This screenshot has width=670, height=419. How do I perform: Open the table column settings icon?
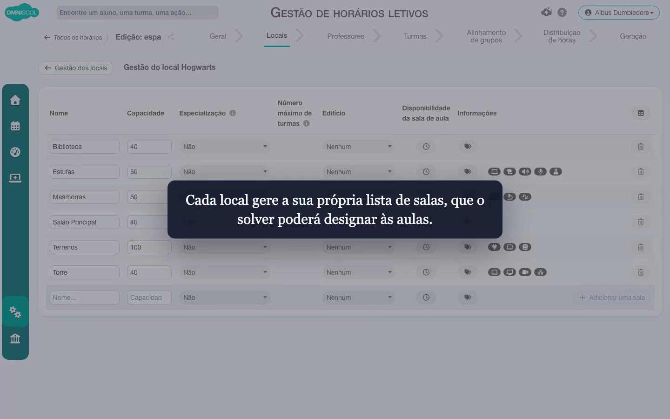[x=641, y=113]
